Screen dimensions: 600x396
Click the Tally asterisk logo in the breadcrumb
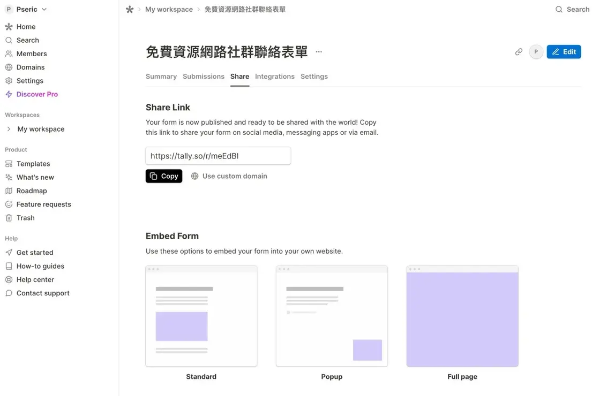click(x=130, y=10)
